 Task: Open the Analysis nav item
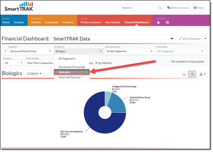[19, 22]
